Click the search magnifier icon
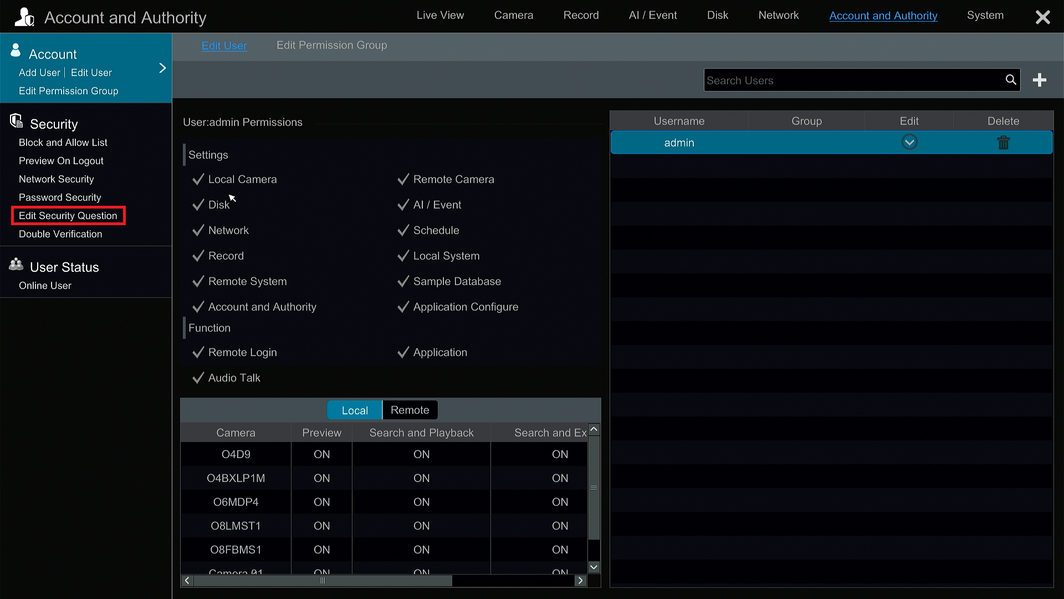This screenshot has height=599, width=1064. [1011, 80]
